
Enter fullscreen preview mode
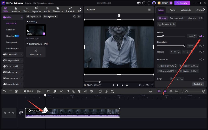(x=152, y=85)
